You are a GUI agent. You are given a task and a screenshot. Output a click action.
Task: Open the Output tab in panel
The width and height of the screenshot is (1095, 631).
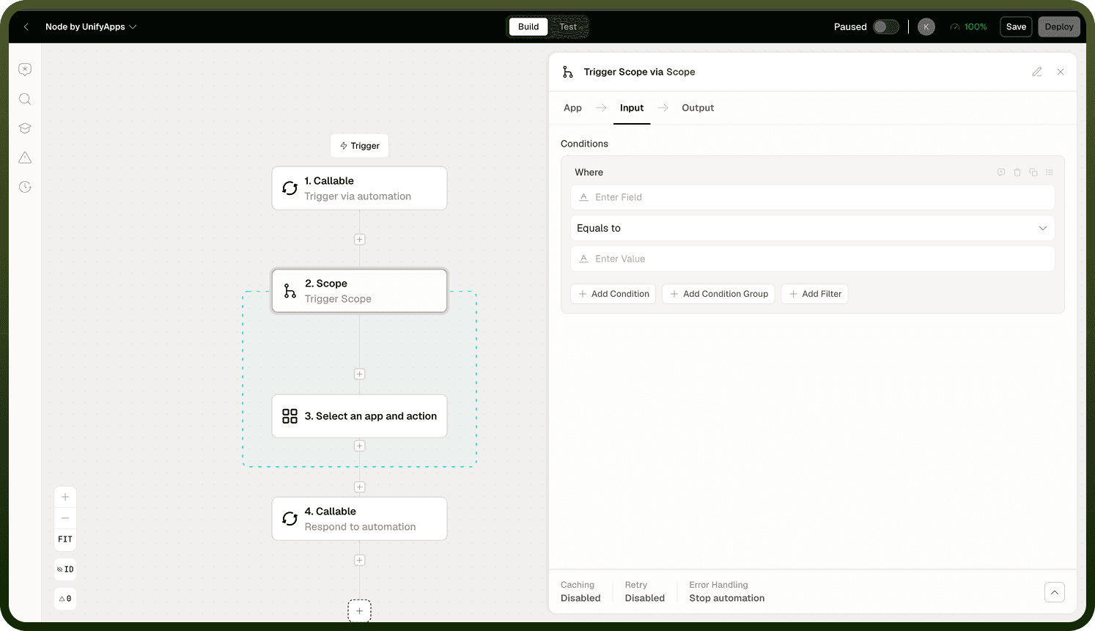(698, 108)
